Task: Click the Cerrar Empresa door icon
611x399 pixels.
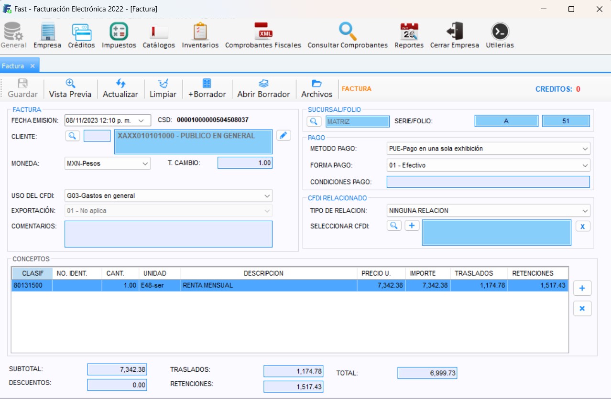Action: [x=454, y=32]
